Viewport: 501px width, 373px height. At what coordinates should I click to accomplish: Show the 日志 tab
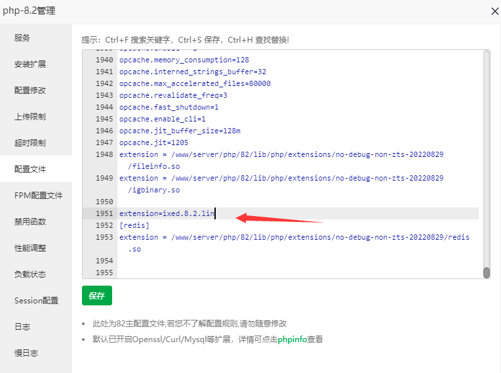[x=22, y=327]
